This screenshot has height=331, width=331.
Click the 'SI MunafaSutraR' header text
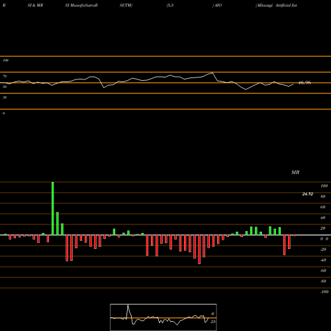click(x=81, y=5)
